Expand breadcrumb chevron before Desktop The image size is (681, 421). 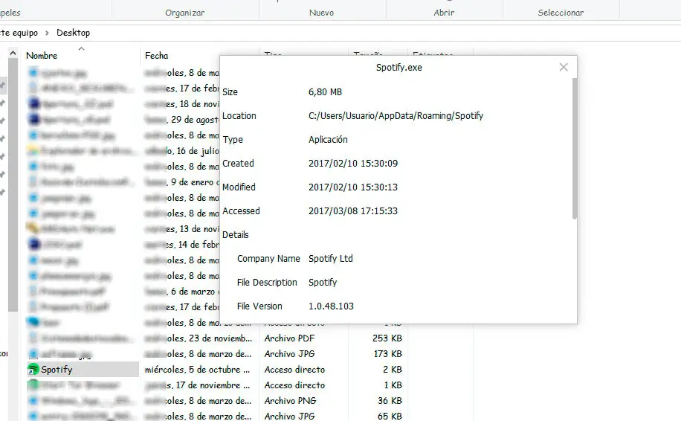point(47,33)
